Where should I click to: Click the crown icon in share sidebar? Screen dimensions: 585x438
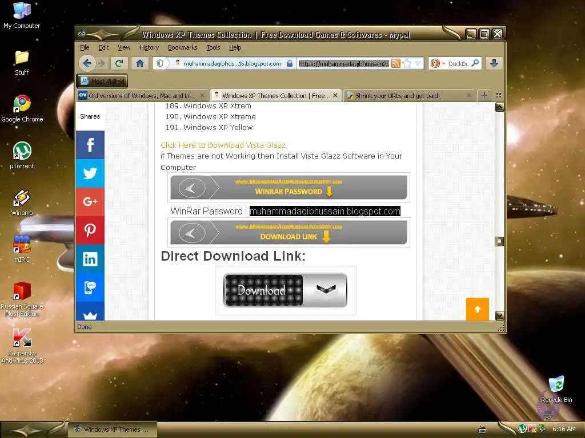[90, 312]
